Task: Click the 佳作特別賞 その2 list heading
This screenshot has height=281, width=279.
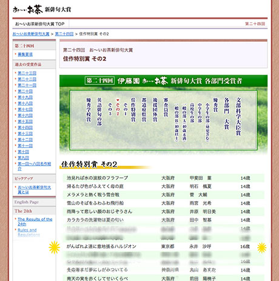Action: point(89,164)
